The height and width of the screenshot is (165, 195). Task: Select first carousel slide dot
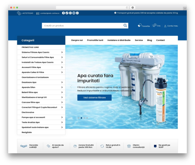[78, 118]
